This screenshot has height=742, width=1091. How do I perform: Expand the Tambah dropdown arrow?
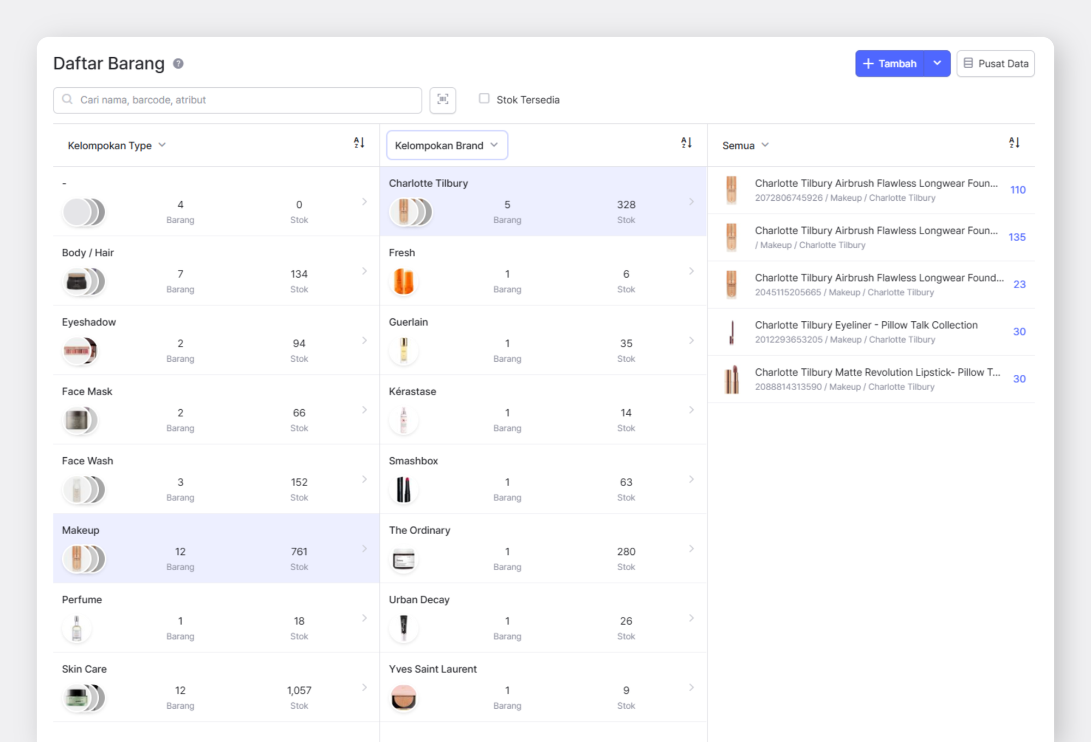pos(937,63)
